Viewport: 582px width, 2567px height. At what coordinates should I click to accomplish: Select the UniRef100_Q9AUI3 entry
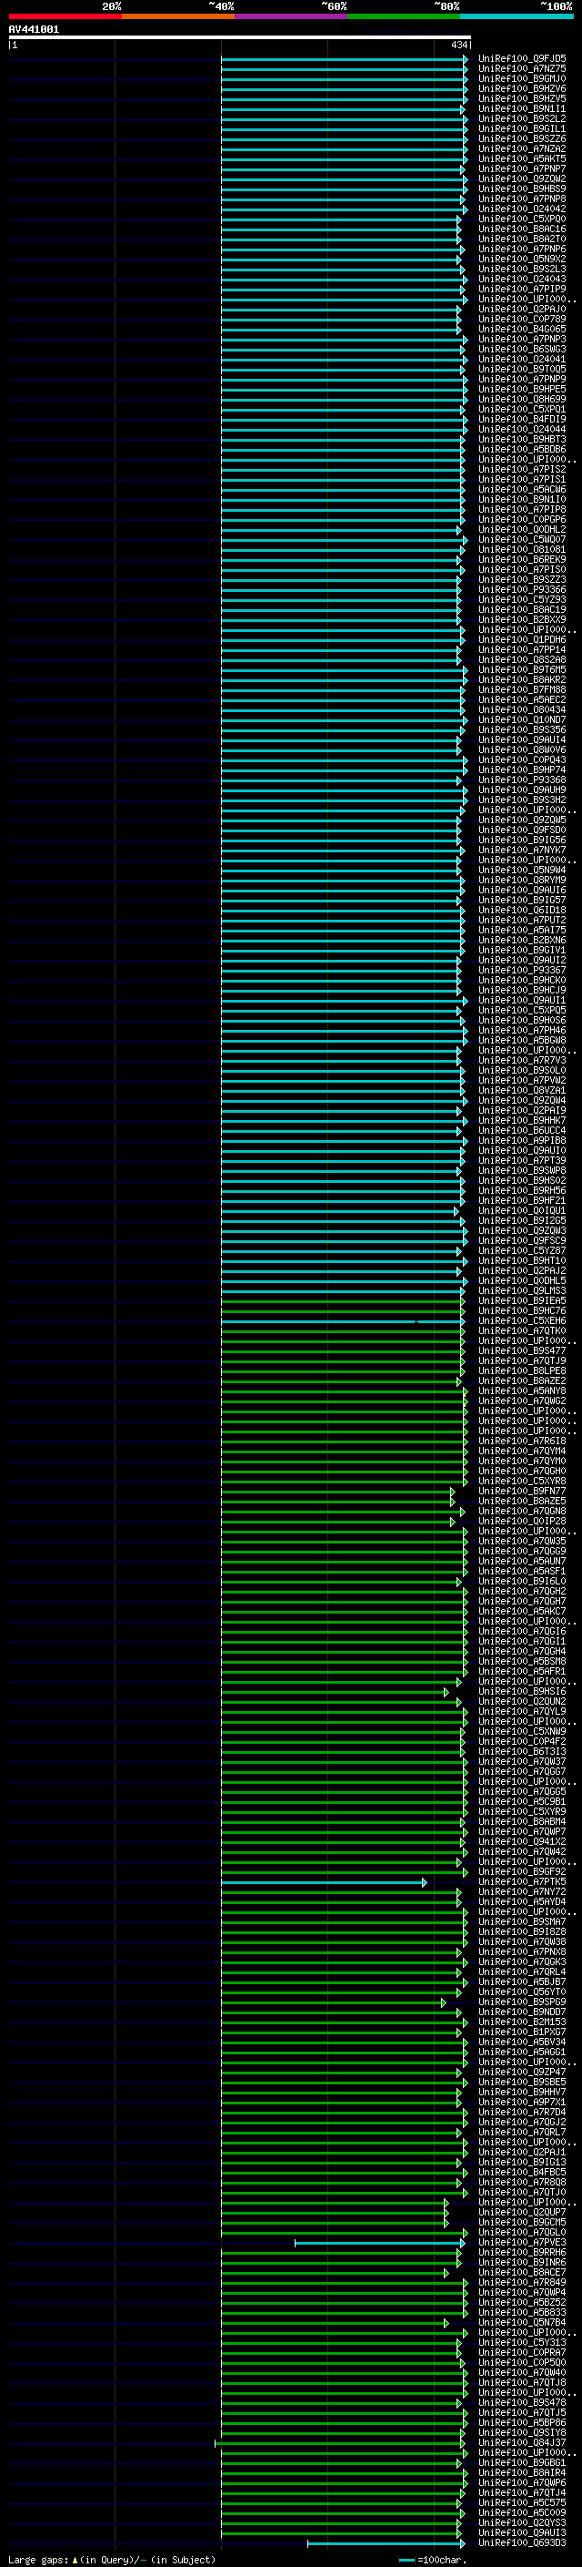pos(522,2532)
